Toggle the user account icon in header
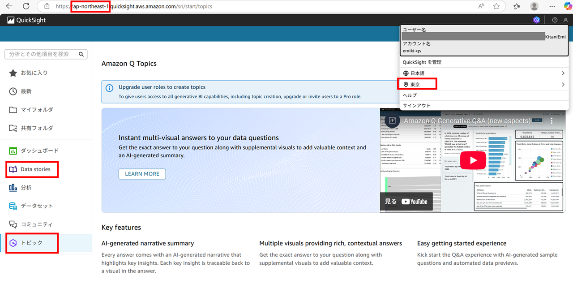Viewport: 573px width, 284px height. pyautogui.click(x=565, y=20)
